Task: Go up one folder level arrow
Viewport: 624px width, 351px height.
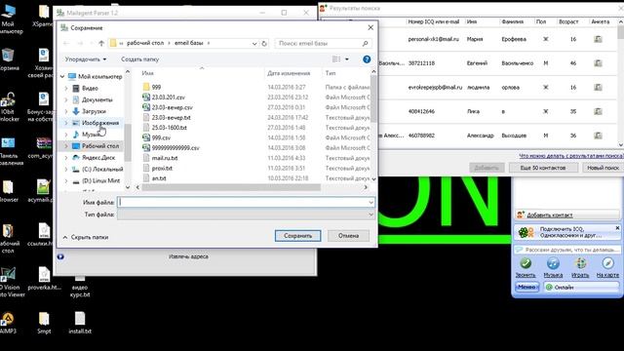Action: [101, 43]
